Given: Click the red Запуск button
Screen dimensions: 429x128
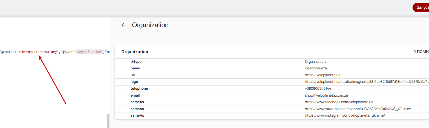Looking at the screenshot, I should point(421,7).
